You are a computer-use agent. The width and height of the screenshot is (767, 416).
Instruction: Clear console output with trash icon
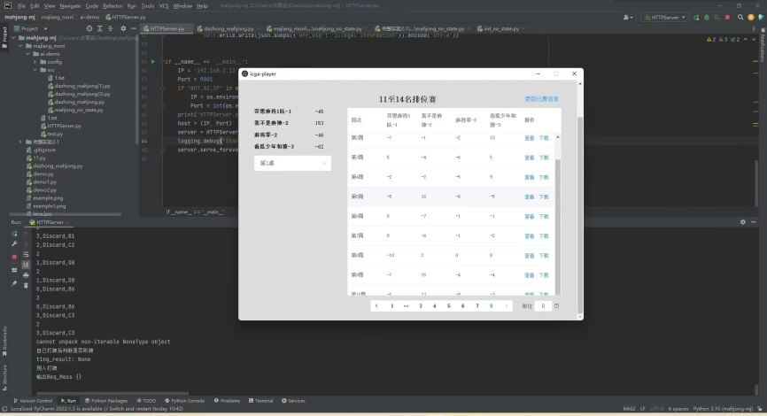(x=26, y=286)
